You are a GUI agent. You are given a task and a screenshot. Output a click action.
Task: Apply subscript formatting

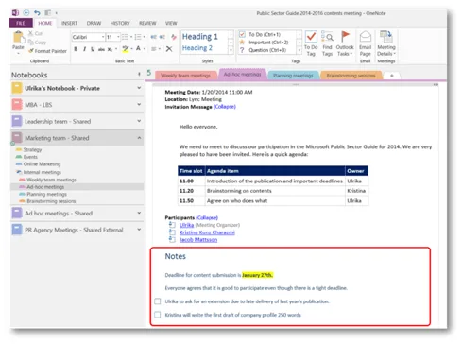point(110,49)
